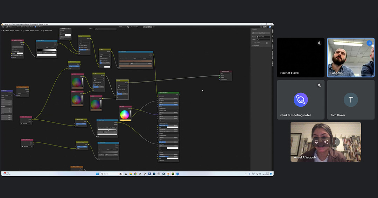Click the effects sparkle icon on Aseel's video
The width and height of the screenshot is (378, 198).
[x=325, y=142]
